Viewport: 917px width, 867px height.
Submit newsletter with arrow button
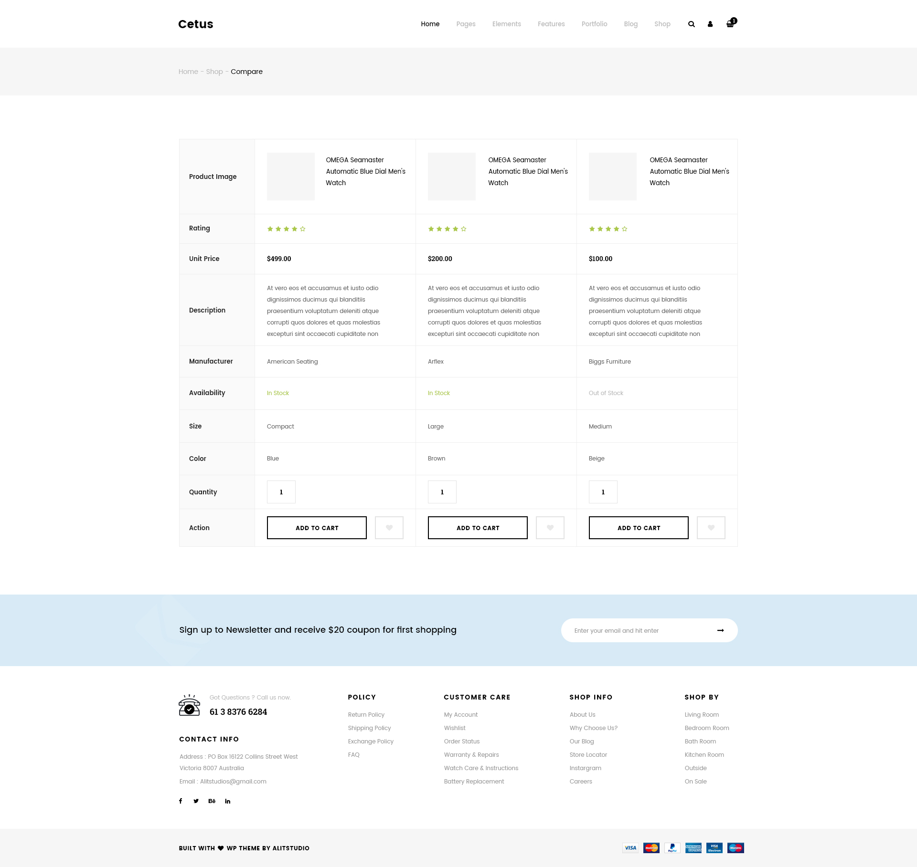pyautogui.click(x=720, y=630)
